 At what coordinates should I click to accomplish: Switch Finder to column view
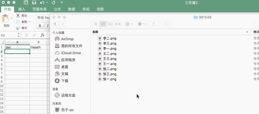(110, 24)
